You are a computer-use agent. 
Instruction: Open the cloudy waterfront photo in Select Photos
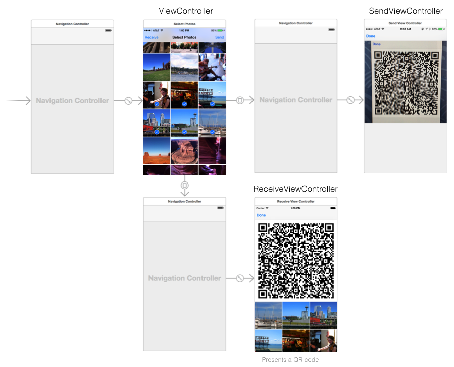point(184,67)
